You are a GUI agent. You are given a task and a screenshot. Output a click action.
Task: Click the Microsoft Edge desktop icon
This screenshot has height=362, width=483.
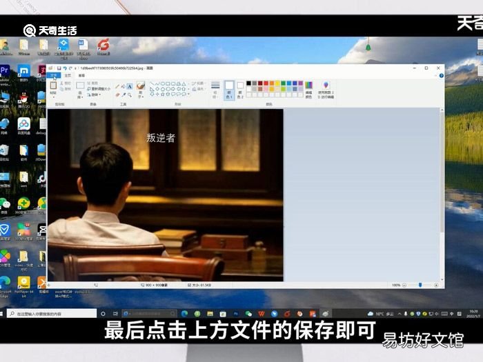click(x=5, y=283)
